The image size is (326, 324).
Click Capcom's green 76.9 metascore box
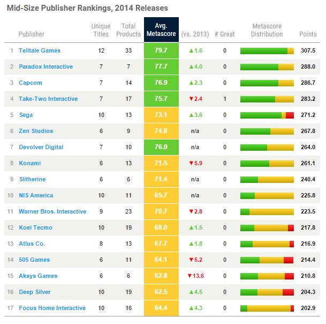tap(161, 83)
